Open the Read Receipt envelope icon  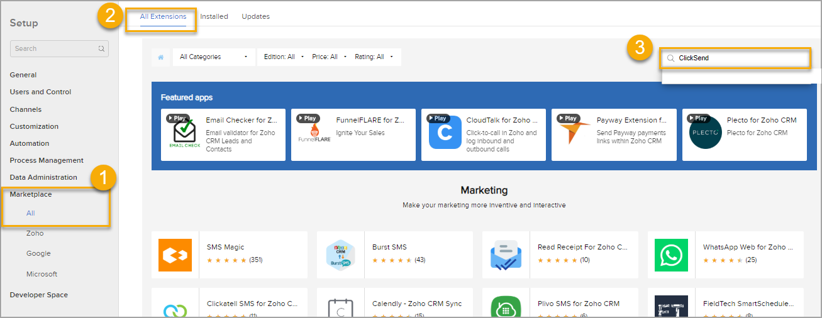[x=506, y=255]
